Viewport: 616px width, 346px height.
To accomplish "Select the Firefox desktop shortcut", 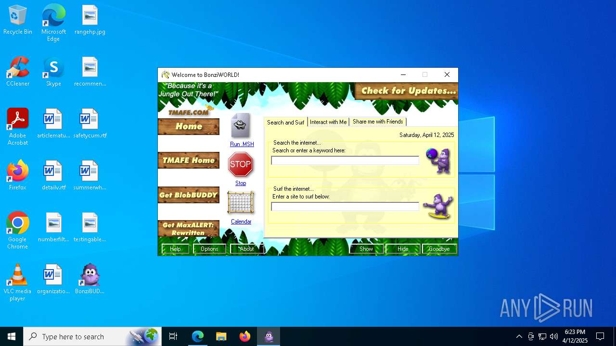I will coord(18,175).
